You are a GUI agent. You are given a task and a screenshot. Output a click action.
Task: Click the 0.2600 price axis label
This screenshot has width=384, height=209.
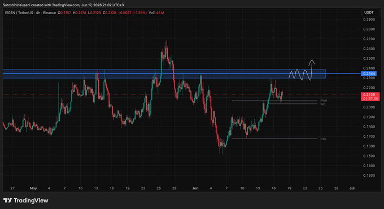pos(369,49)
